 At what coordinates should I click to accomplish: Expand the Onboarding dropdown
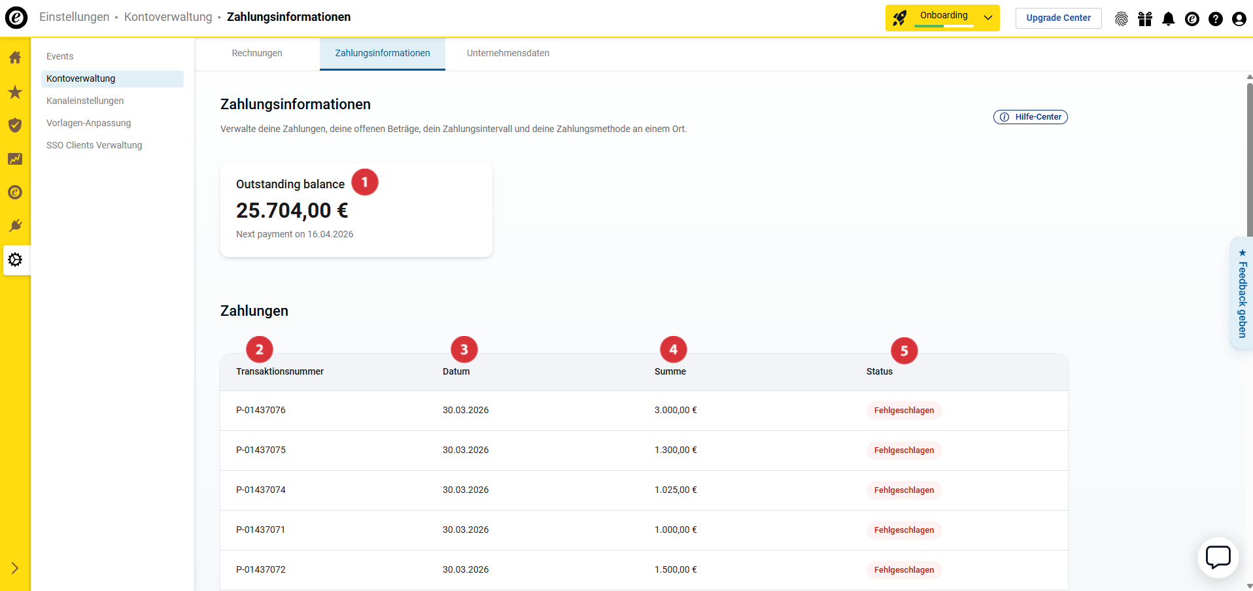[988, 18]
